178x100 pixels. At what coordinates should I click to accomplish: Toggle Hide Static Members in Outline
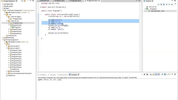(167, 4)
